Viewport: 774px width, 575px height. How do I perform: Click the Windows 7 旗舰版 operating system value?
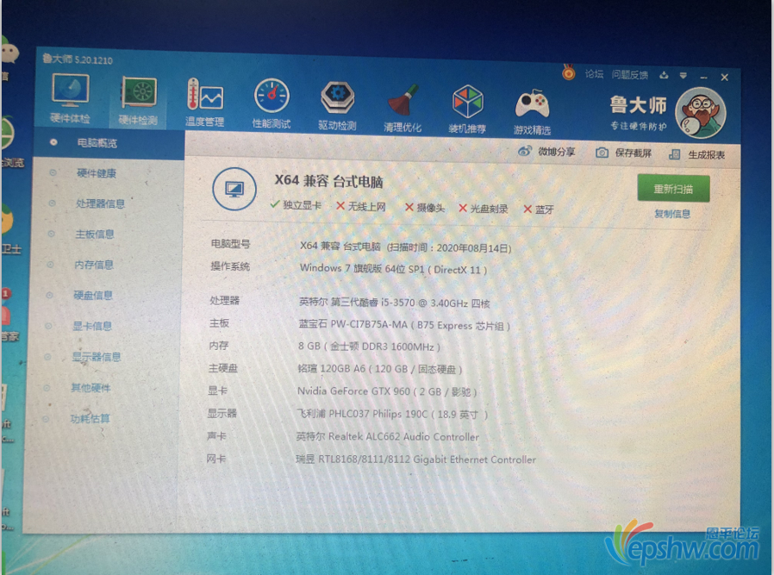click(393, 269)
